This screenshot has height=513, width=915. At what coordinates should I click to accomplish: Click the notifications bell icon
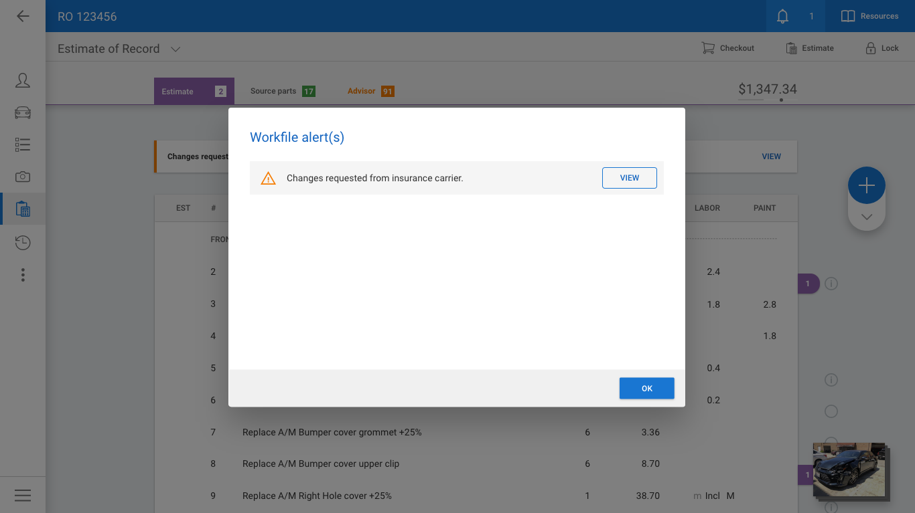coord(782,16)
